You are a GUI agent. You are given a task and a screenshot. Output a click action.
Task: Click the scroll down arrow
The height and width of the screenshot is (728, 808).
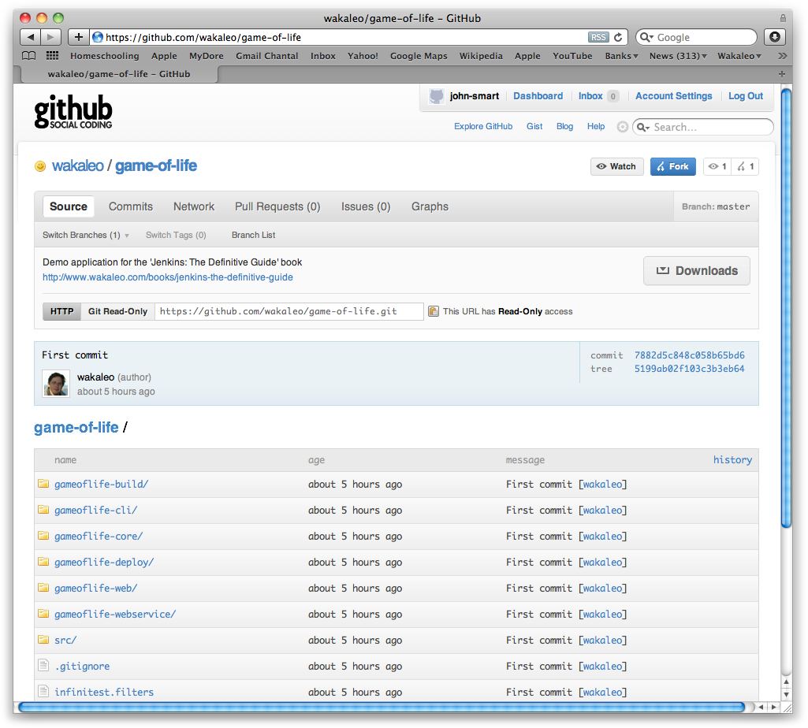pyautogui.click(x=786, y=694)
